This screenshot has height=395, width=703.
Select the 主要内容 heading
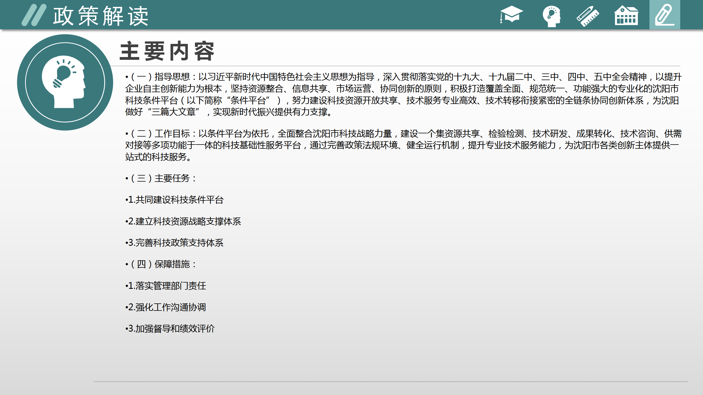(x=167, y=51)
